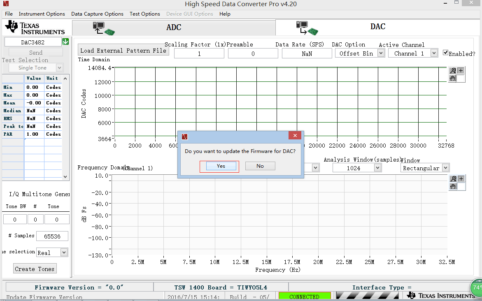Click the Firmware Version status text

79,287
